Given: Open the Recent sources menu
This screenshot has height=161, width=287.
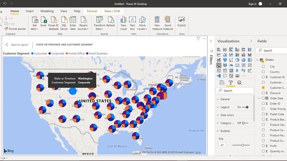Looking at the screenshot, I should (83, 23).
